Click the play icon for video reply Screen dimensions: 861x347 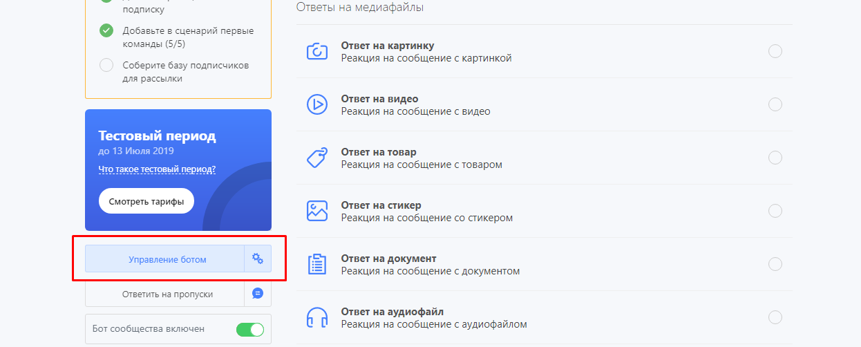pos(316,104)
